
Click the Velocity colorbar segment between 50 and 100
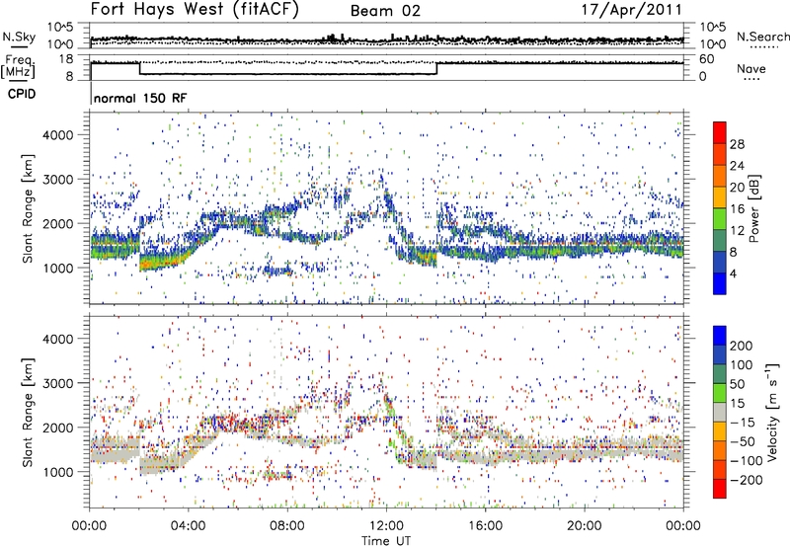(720, 374)
